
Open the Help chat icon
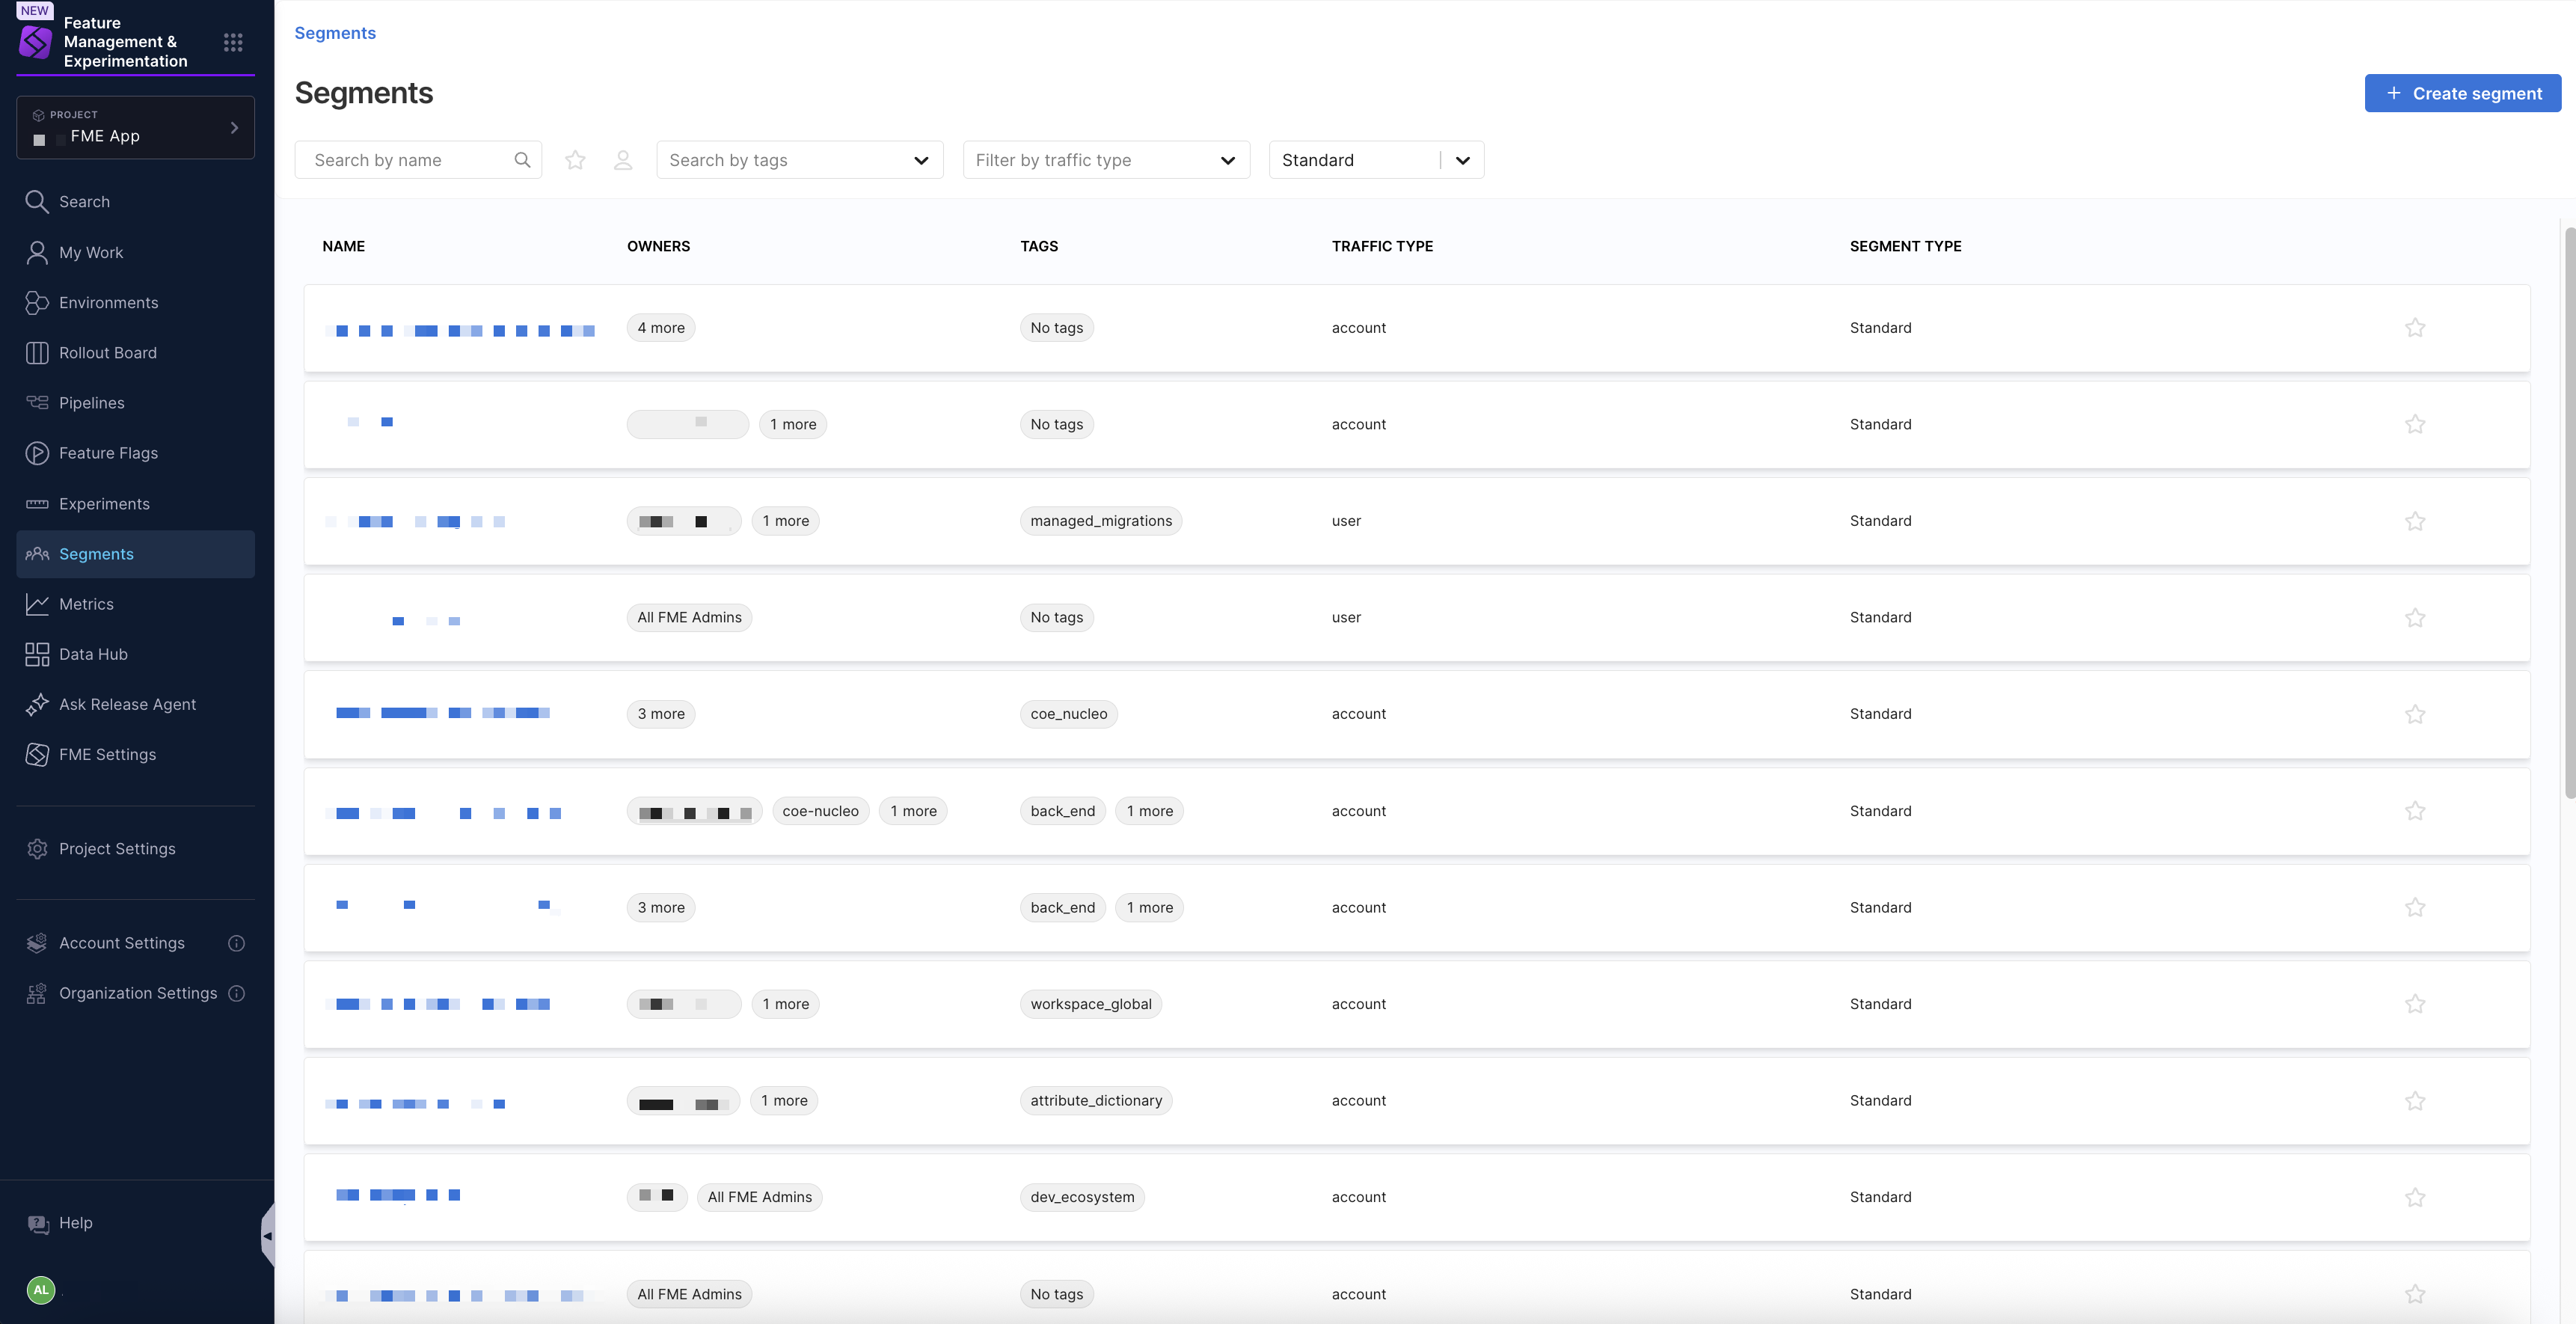point(38,1223)
